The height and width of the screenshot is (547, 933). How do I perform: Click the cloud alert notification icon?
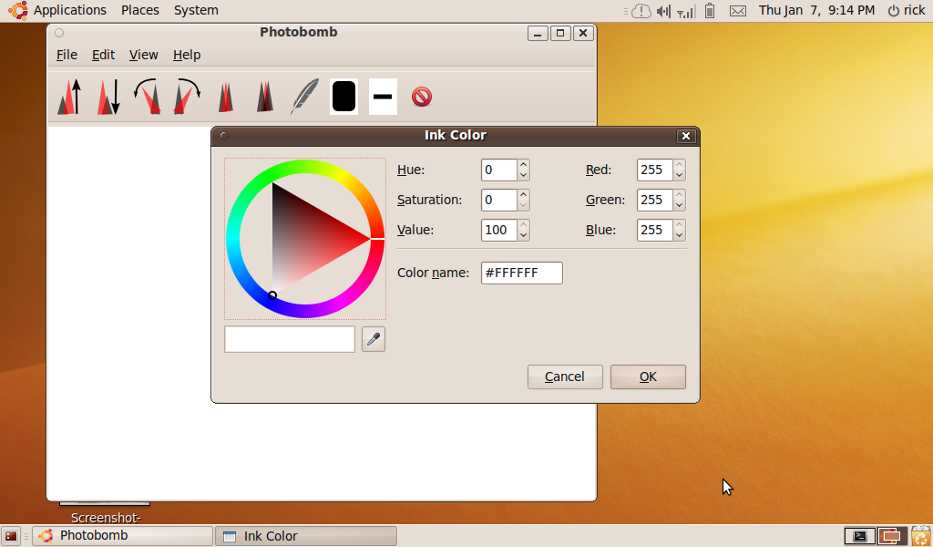pyautogui.click(x=641, y=11)
